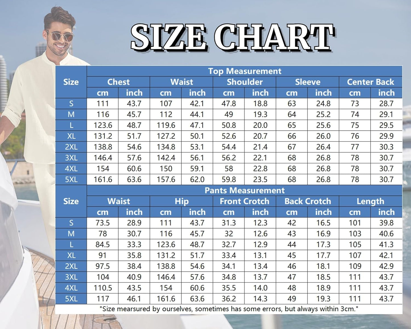Click the SIZE CHART title text
411x329 pixels.
point(232,38)
